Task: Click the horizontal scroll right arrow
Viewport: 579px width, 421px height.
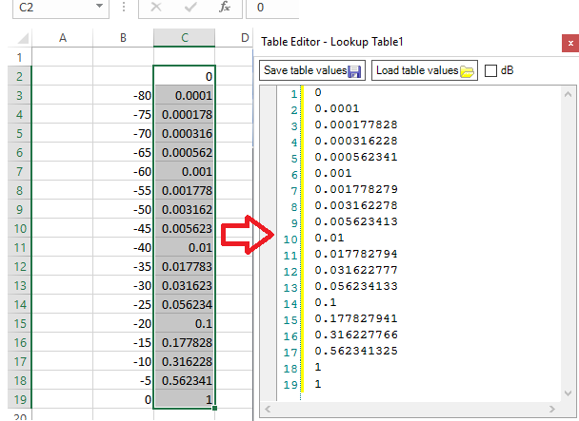Action: point(551,409)
